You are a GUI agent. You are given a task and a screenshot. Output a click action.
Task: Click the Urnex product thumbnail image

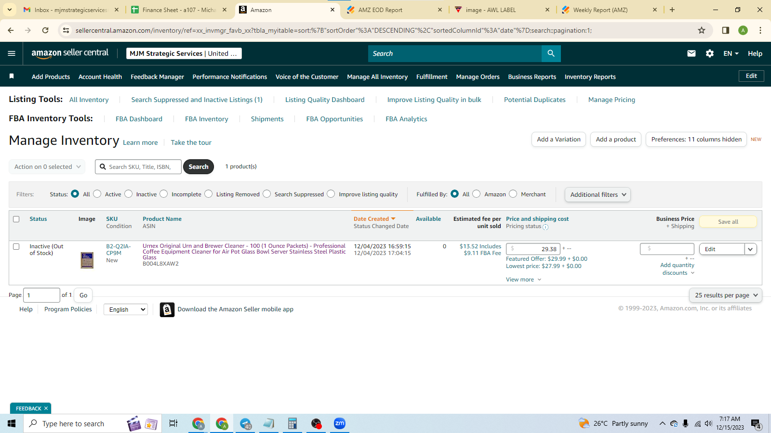point(87,260)
